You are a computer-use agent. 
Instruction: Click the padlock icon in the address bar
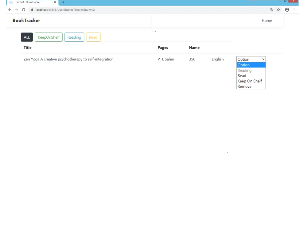[32, 10]
